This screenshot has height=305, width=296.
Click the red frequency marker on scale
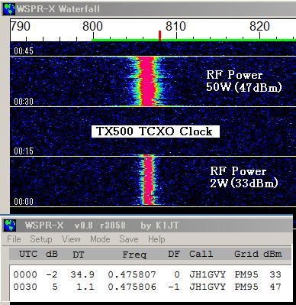(x=159, y=36)
